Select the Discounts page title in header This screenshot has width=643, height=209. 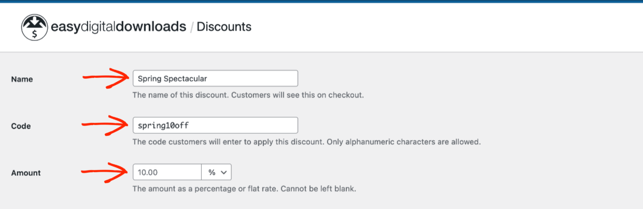[x=224, y=26]
